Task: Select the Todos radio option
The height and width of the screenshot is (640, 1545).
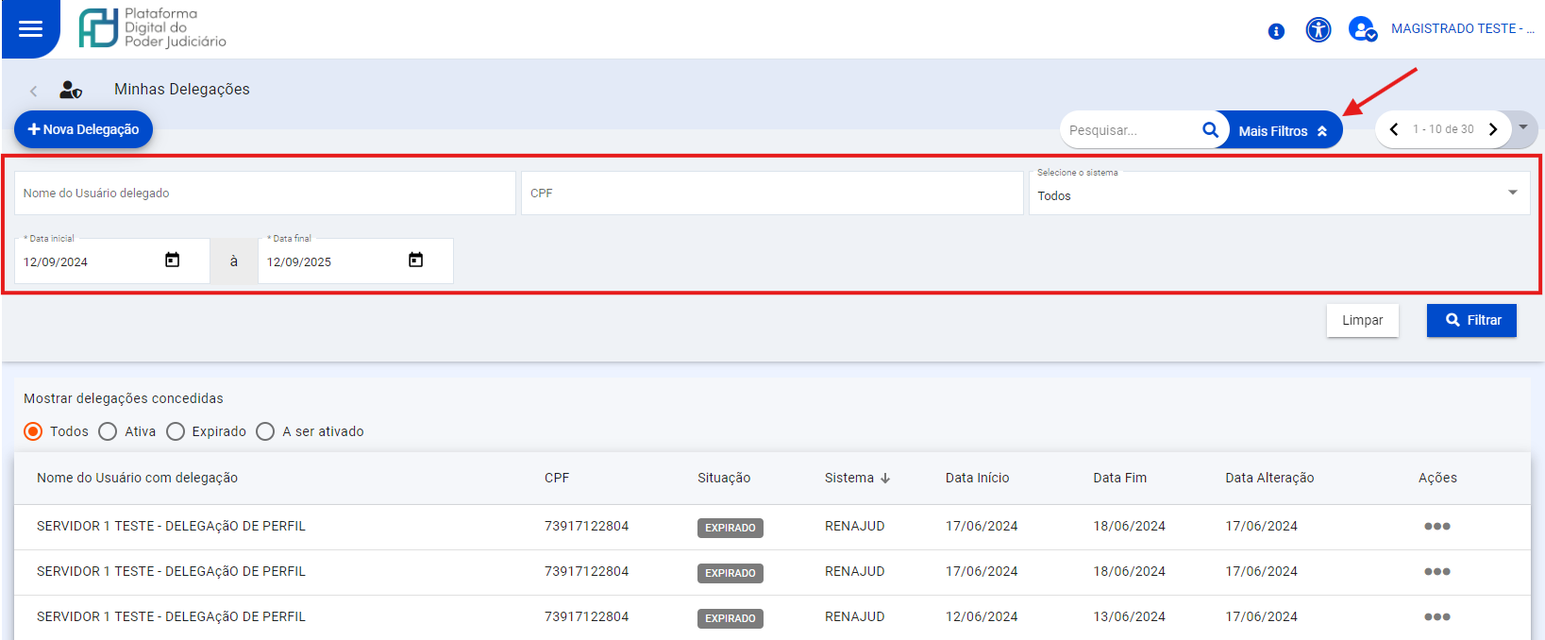Action: pyautogui.click(x=33, y=431)
